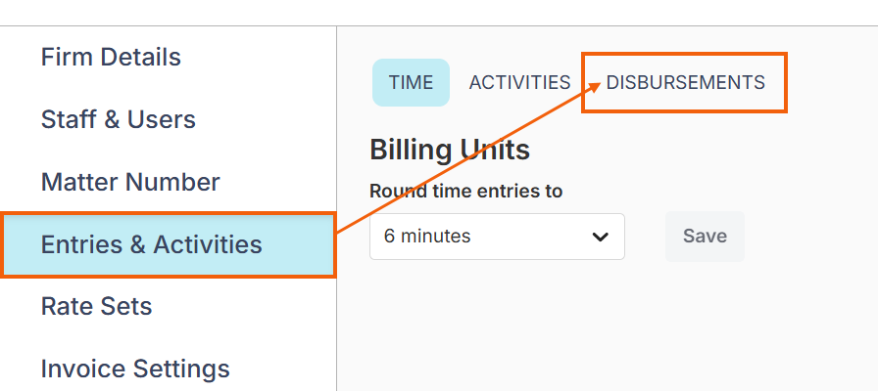The width and height of the screenshot is (878, 391).
Task: Open the Round time entries dropdown
Action: 496,237
